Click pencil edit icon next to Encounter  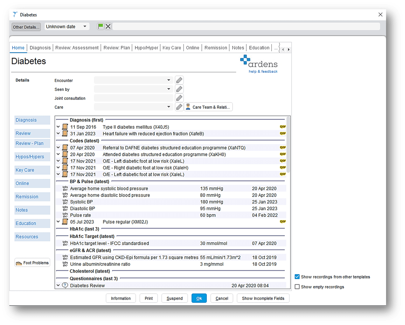[179, 80]
